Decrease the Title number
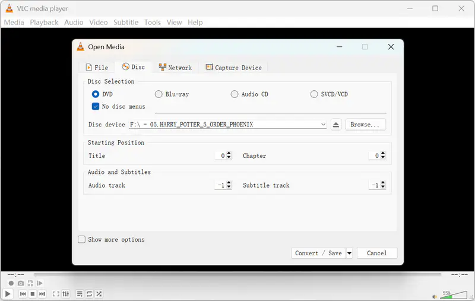The width and height of the screenshot is (475, 301). click(x=229, y=157)
